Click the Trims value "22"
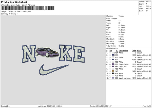 pos(119,23)
